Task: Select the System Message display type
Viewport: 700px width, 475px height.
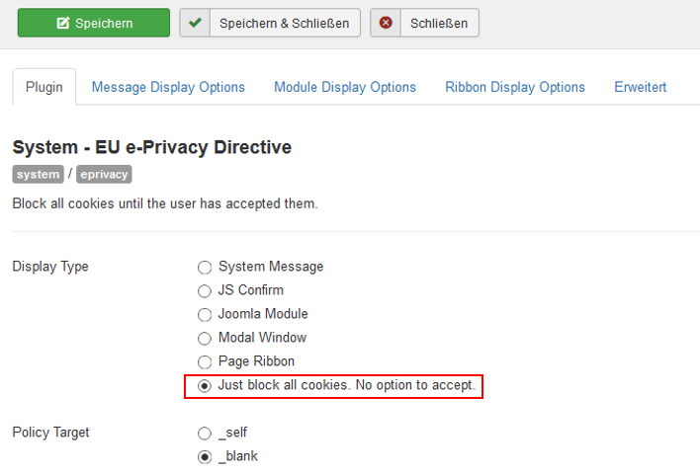Action: click(205, 267)
